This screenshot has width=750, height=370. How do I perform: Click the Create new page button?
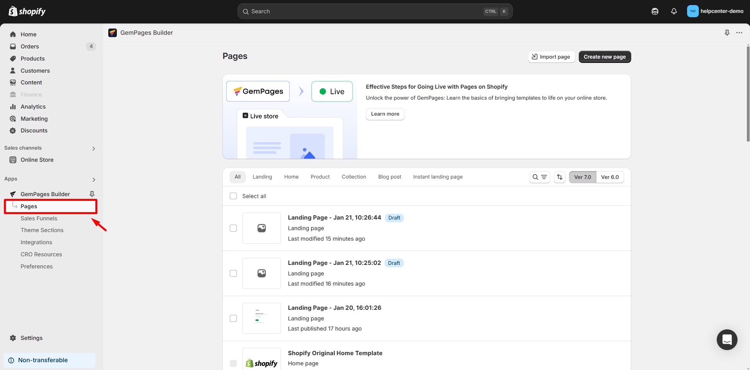pos(605,57)
